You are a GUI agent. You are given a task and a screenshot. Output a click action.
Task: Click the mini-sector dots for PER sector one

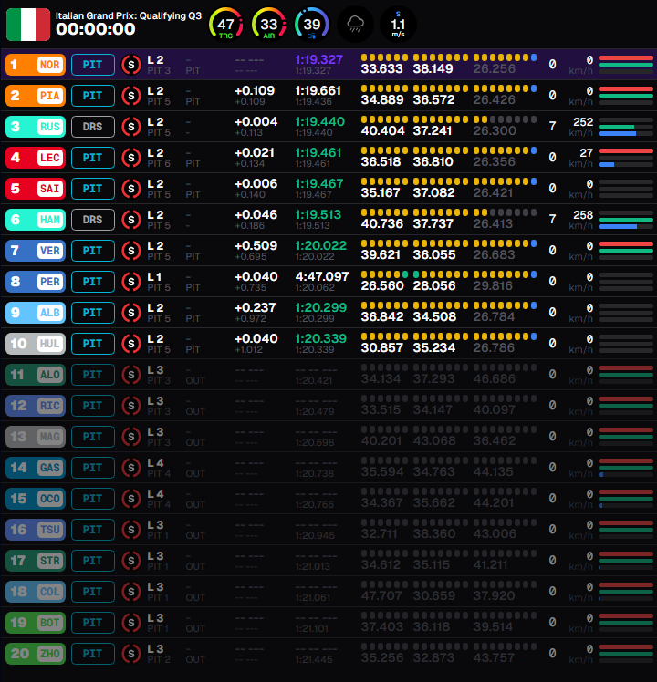pyautogui.click(x=384, y=274)
